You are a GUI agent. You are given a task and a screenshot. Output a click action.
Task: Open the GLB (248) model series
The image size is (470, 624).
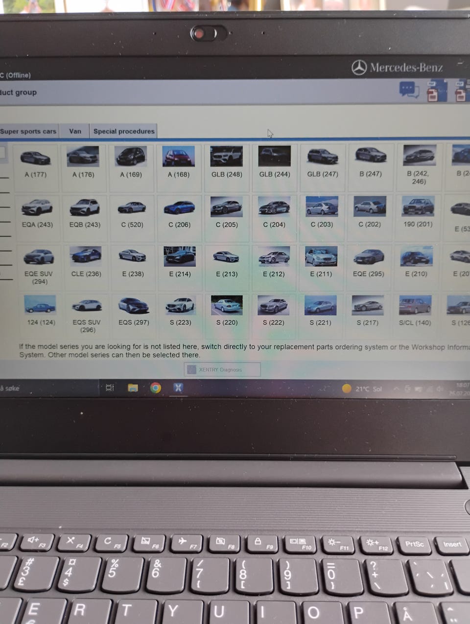[x=227, y=167]
